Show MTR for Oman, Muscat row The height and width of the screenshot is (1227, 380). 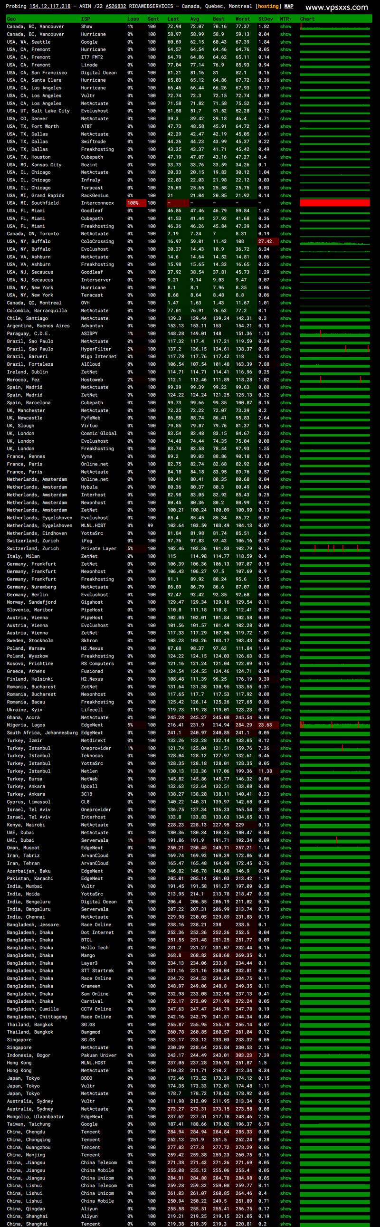286,848
